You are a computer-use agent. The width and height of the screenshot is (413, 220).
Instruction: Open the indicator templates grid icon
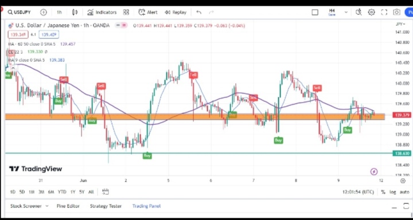126,12
